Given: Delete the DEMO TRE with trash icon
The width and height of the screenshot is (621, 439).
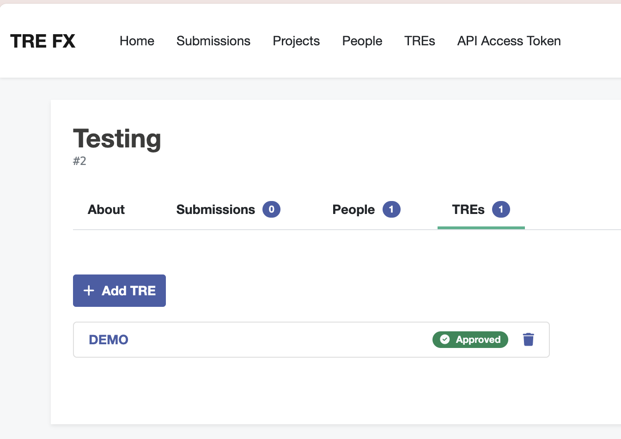Looking at the screenshot, I should [x=528, y=340].
